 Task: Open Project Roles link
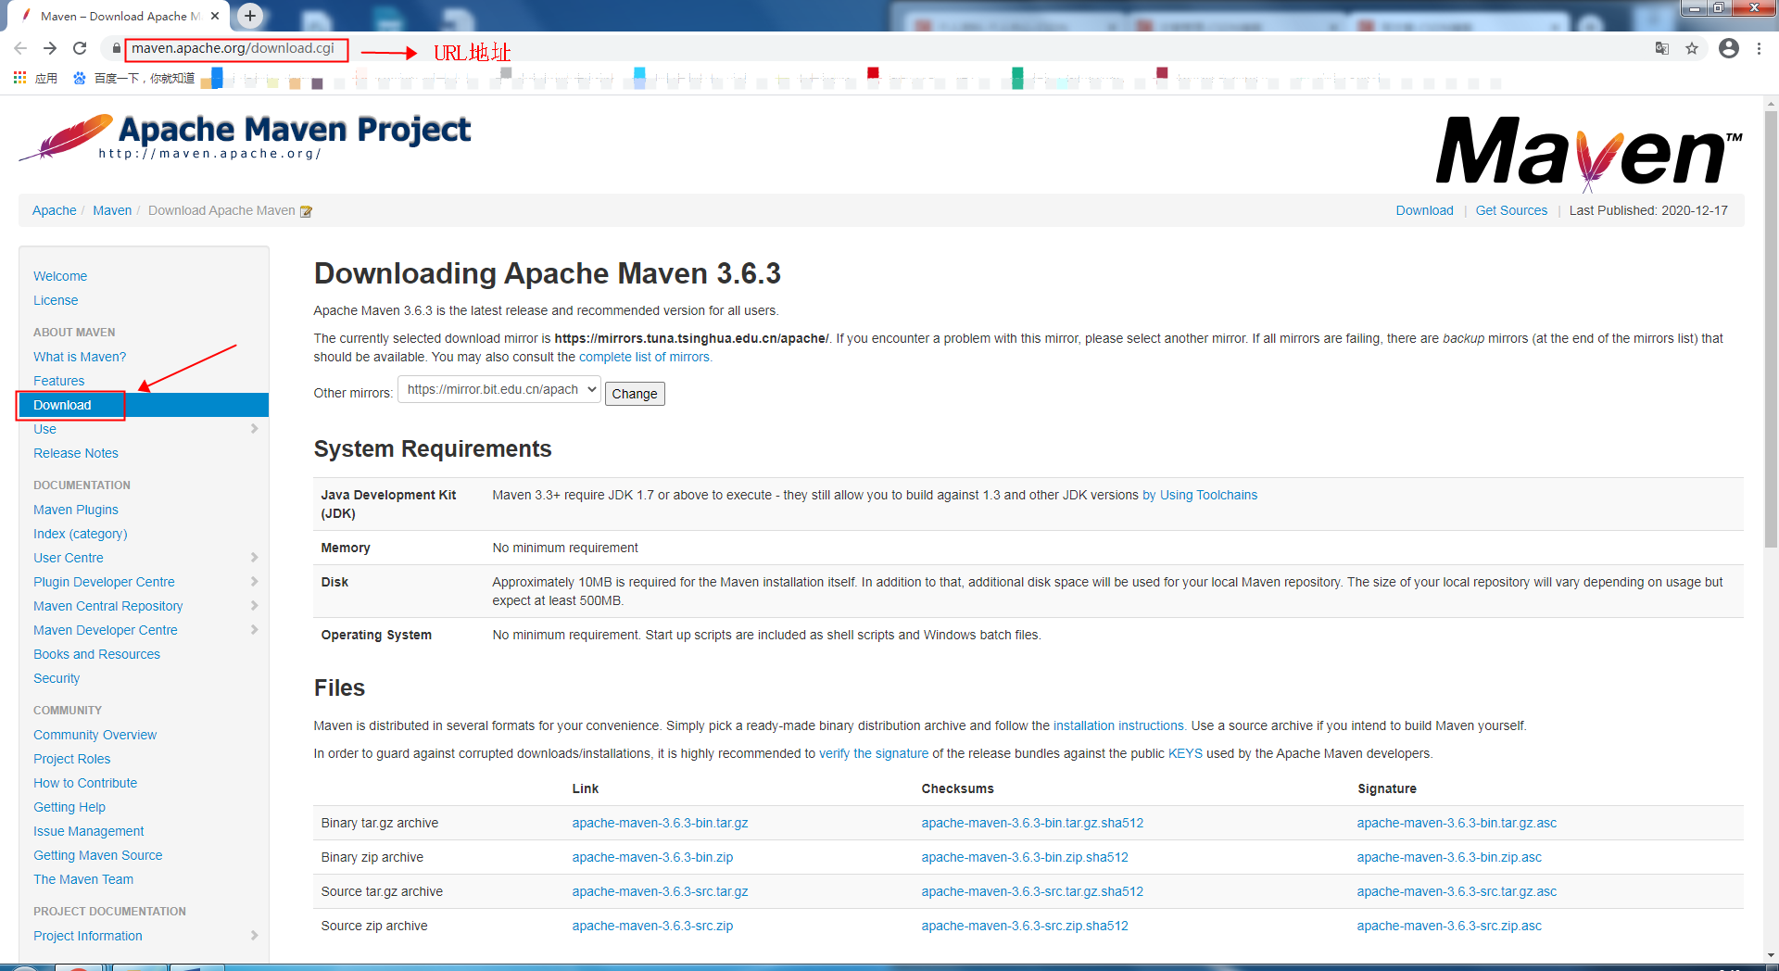[x=72, y=759]
